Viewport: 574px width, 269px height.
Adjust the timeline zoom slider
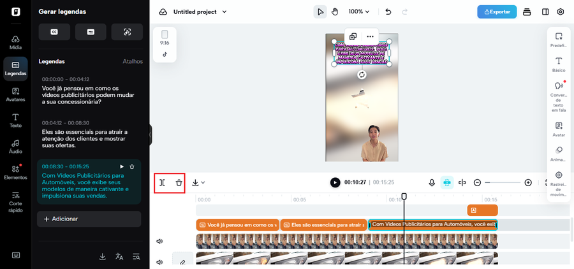pos(503,182)
